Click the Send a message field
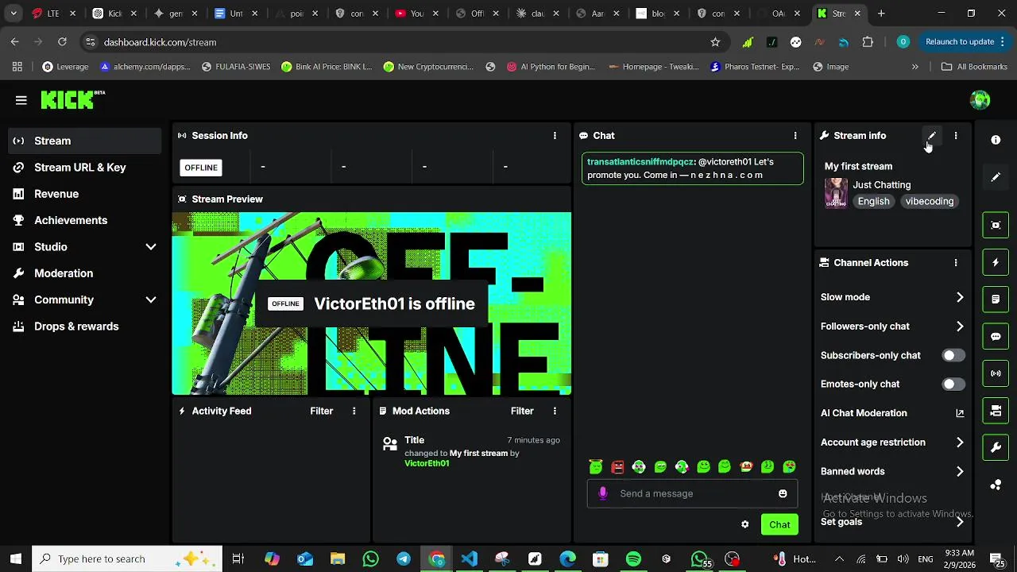The image size is (1017, 572). (x=691, y=494)
